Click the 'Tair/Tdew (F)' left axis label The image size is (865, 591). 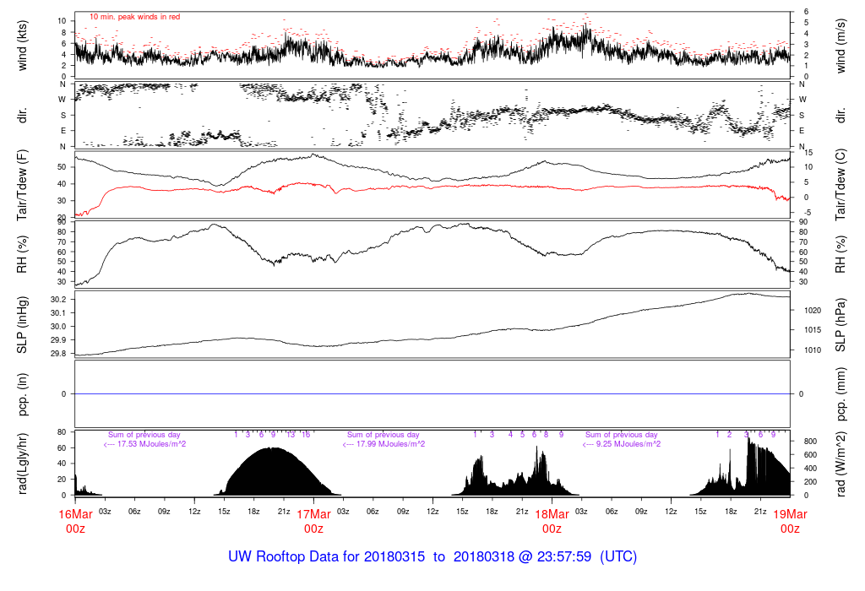[x=22, y=185]
